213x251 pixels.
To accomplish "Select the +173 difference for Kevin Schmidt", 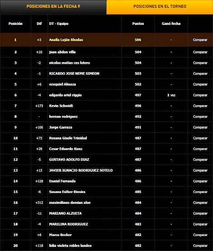I will (x=39, y=106).
